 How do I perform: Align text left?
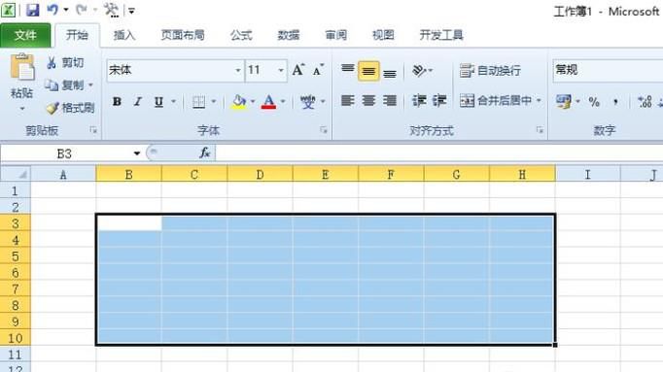(348, 100)
